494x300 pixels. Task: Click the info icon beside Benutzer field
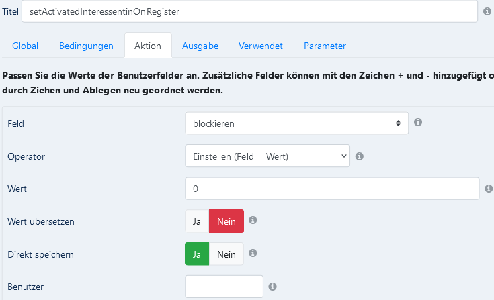click(x=272, y=287)
